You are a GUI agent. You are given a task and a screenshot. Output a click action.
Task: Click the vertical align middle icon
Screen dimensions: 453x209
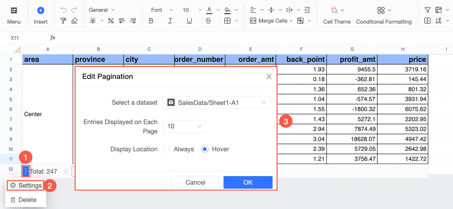click(x=271, y=10)
